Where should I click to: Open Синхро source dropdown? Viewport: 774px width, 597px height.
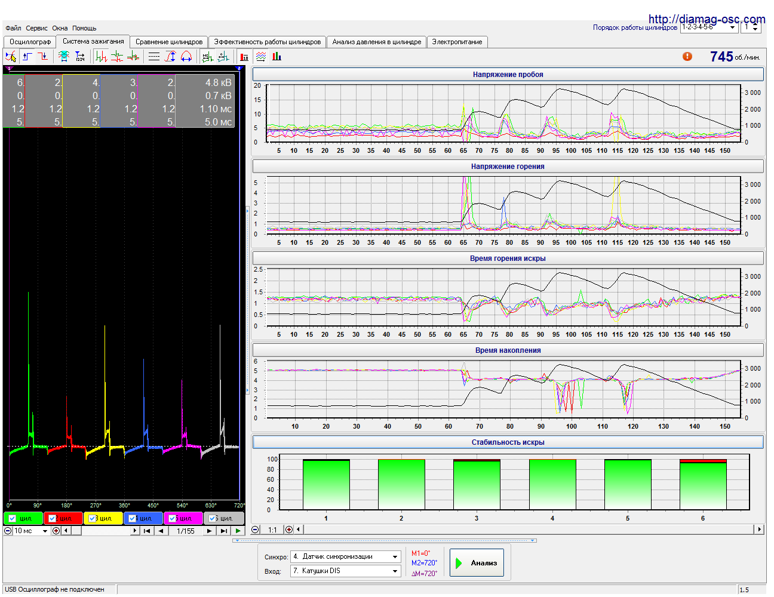pyautogui.click(x=345, y=556)
